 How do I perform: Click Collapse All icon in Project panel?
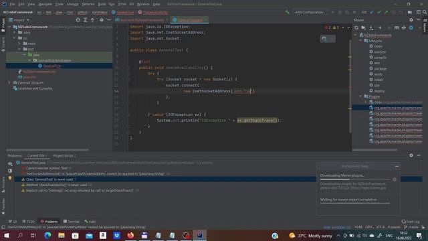coord(92,20)
